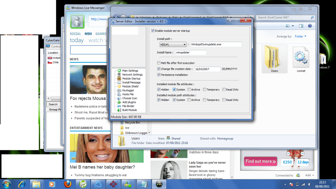This screenshot has width=336, height=189.
Task: Open Madeleine police news link
Action: pyautogui.click(x=91, y=106)
